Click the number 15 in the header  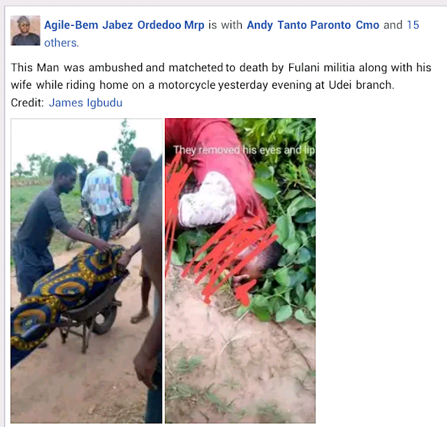[413, 25]
